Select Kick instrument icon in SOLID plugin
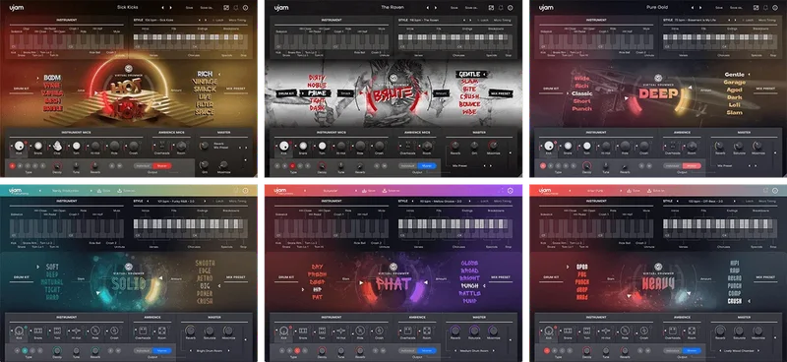 pyautogui.click(x=19, y=331)
